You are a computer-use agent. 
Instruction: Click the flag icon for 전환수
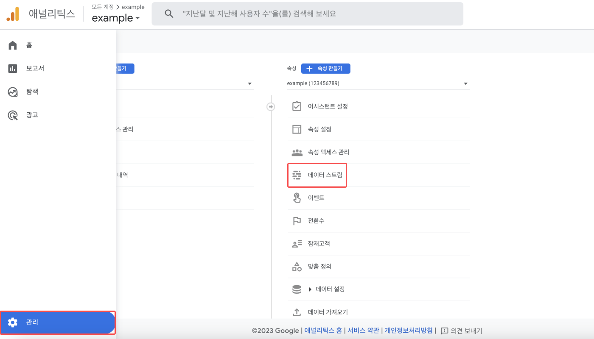click(x=297, y=221)
